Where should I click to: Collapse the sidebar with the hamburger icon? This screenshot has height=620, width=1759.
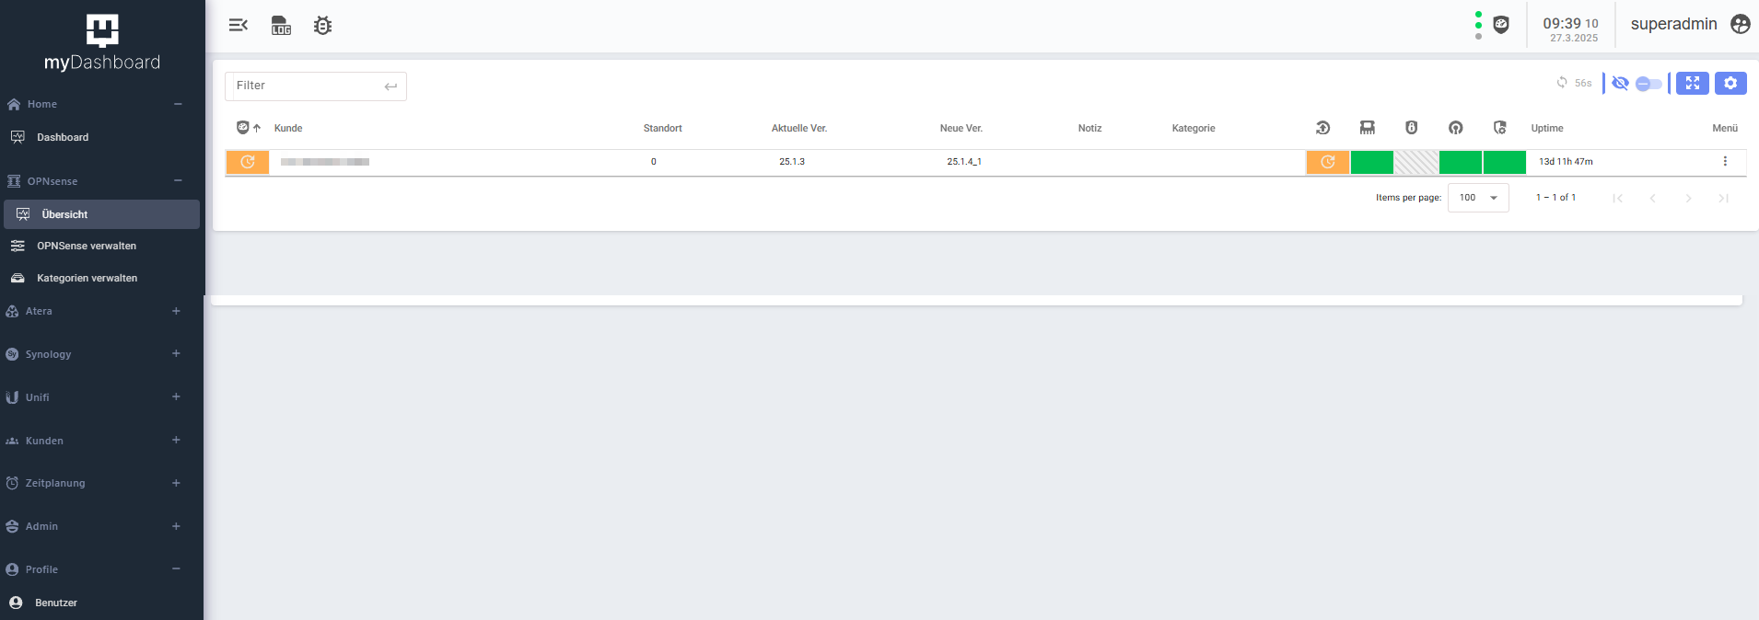click(x=239, y=25)
